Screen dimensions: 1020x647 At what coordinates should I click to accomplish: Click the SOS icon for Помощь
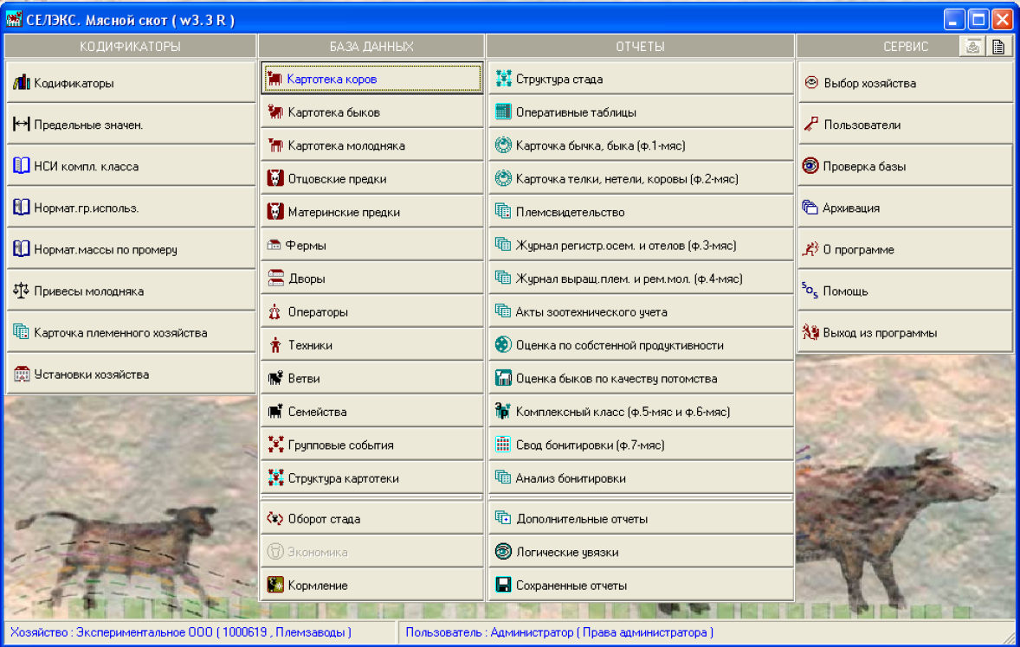tap(810, 291)
